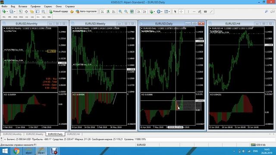Click the templates icon
This screenshot has width=276, height=155.
click(x=166, y=12)
